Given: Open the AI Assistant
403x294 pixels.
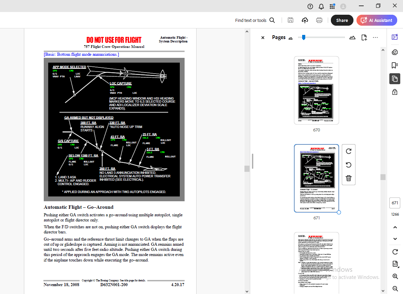Looking at the screenshot, I should [x=377, y=20].
